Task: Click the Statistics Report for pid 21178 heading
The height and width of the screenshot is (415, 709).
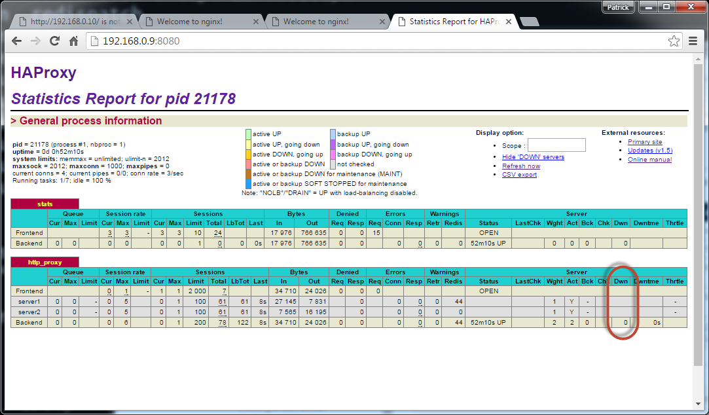Action: (x=124, y=99)
